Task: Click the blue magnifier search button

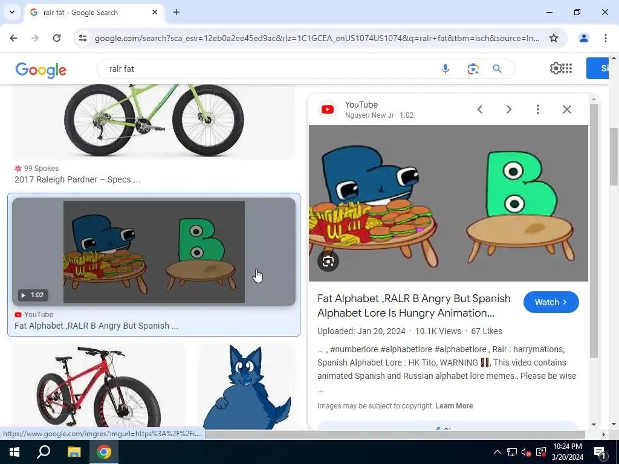Action: pos(497,69)
